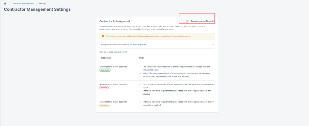Click the green Approved status badge

(x=105, y=70)
